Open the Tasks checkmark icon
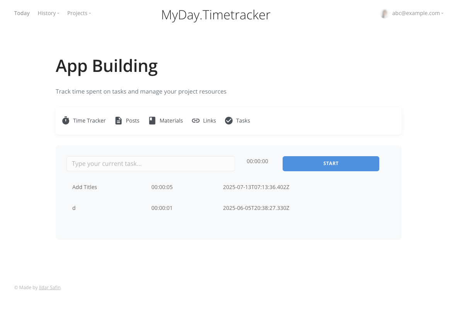This screenshot has width=457, height=317. [x=229, y=120]
